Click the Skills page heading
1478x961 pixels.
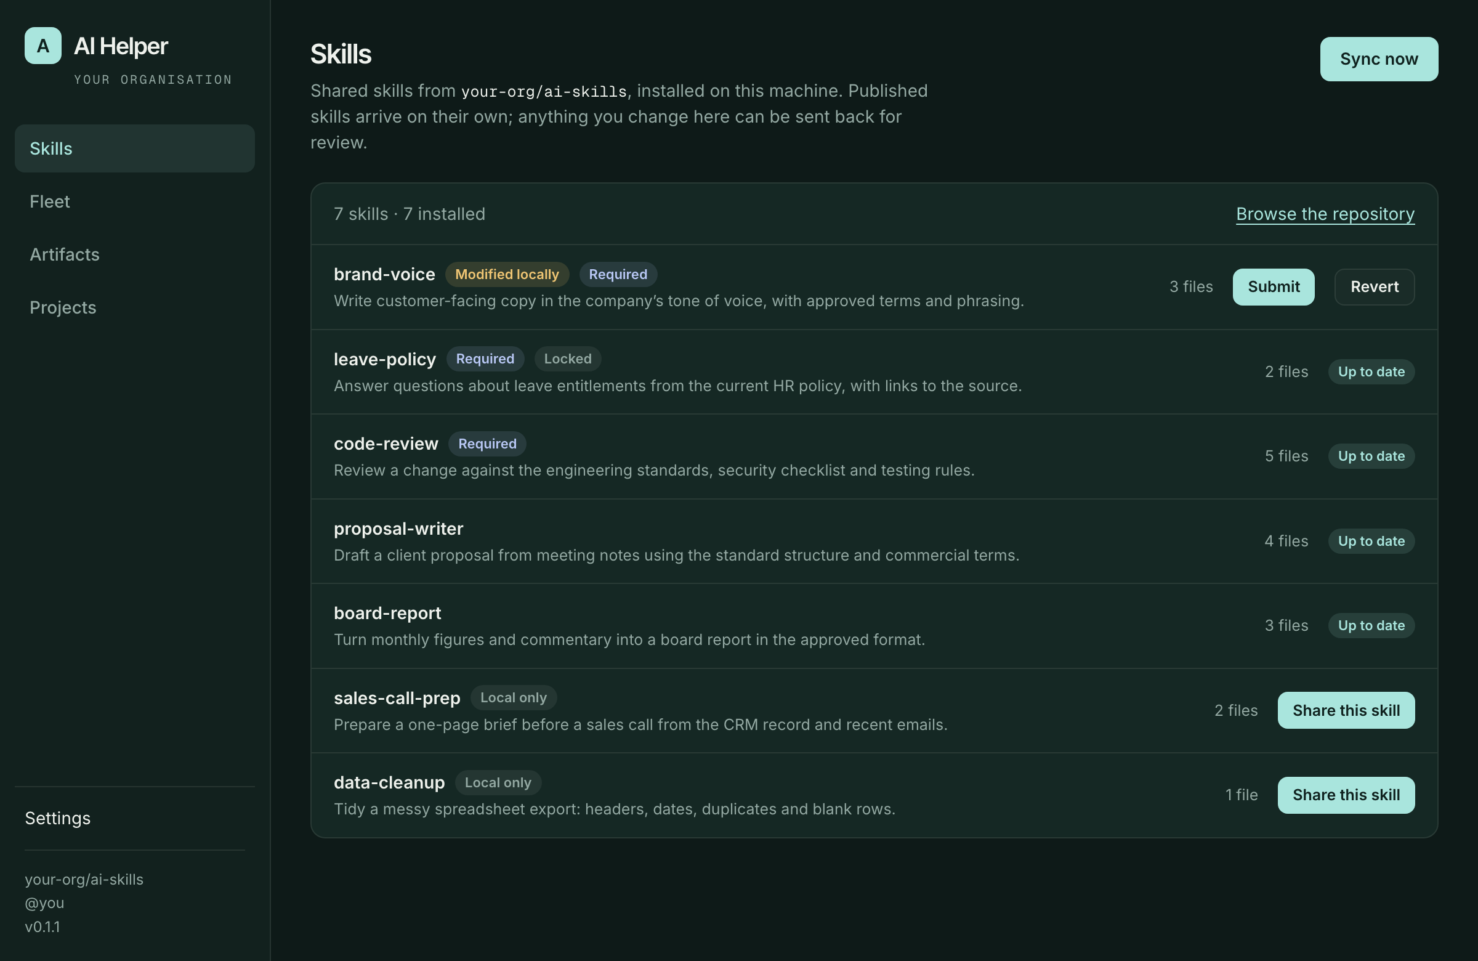(x=341, y=54)
